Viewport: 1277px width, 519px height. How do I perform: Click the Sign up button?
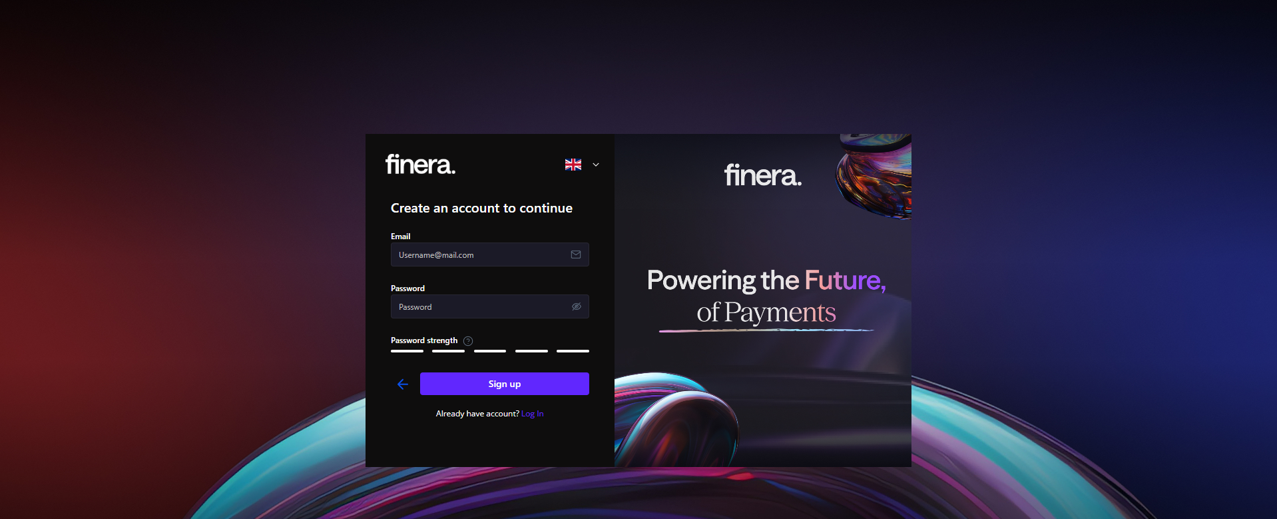click(505, 384)
